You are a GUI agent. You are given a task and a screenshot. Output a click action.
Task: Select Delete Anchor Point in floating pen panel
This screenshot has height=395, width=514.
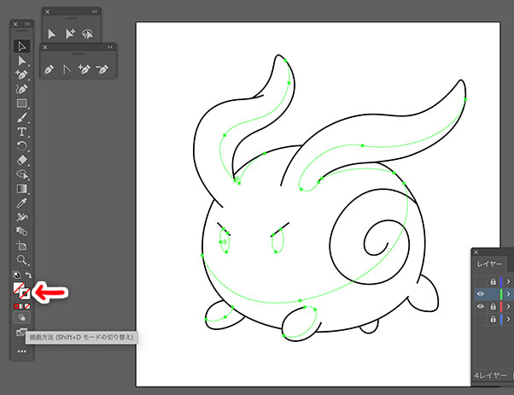coord(102,69)
